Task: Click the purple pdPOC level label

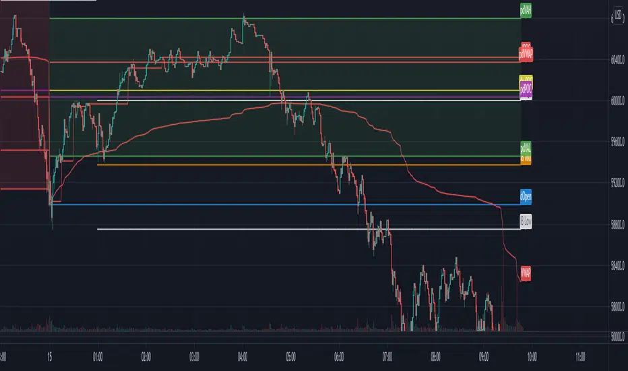Action: tap(526, 89)
